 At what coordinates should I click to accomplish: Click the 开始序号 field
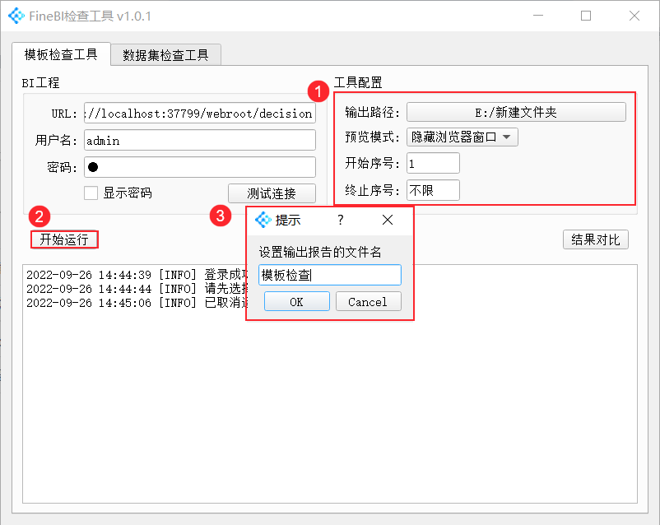click(x=433, y=163)
